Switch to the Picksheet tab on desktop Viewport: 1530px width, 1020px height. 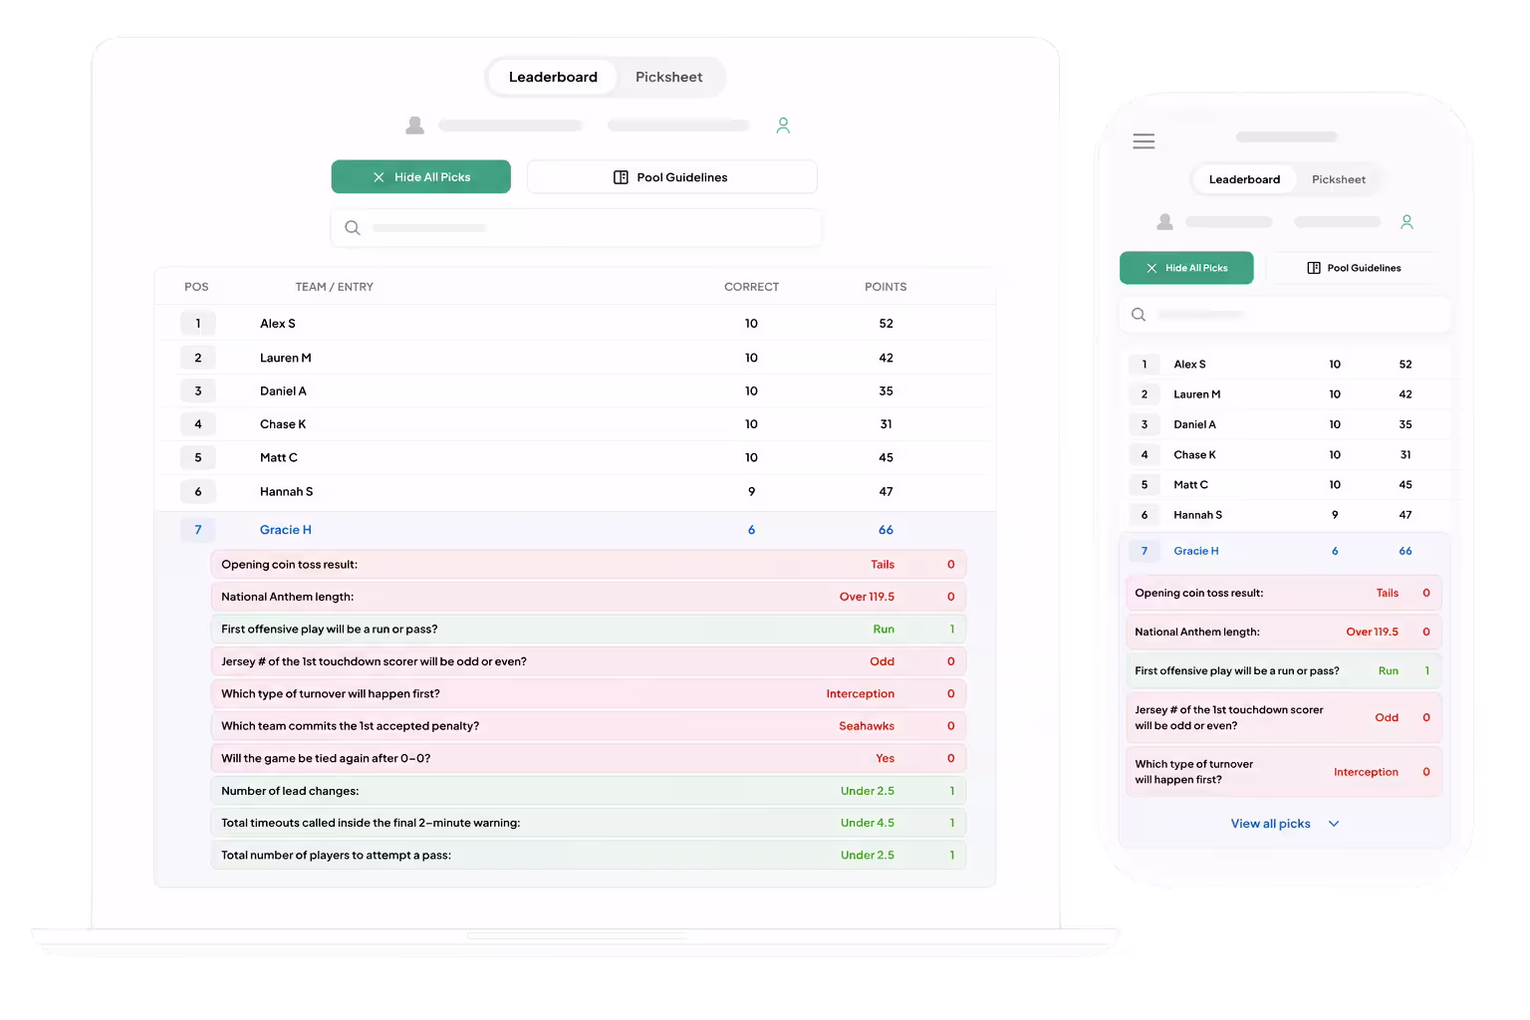point(668,77)
